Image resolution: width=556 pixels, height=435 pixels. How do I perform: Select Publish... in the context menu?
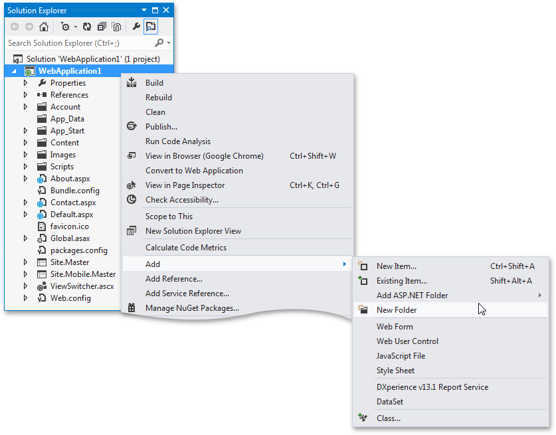[161, 127]
